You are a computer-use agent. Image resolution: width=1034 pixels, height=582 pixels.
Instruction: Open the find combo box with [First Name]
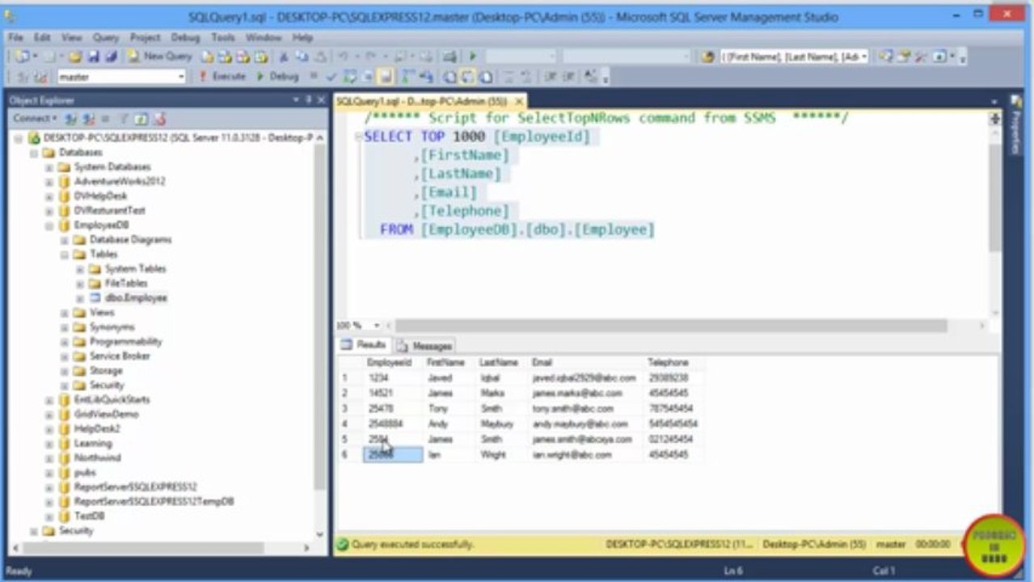[x=794, y=57]
